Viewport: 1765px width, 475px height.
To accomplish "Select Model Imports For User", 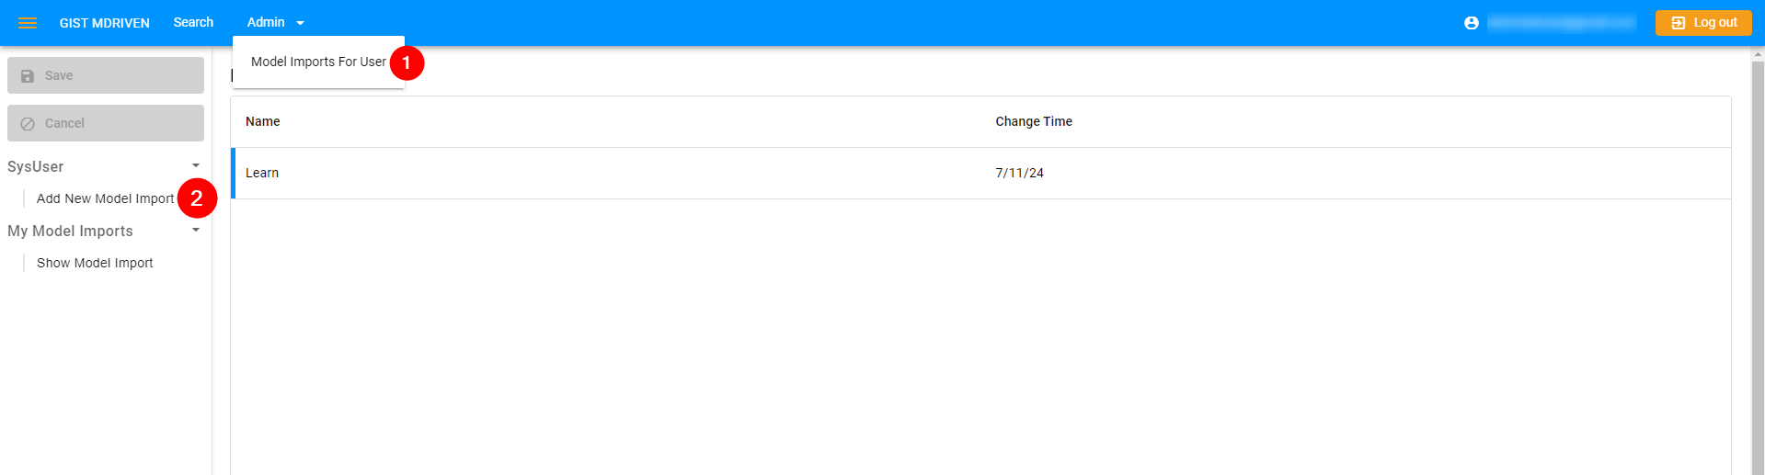I will click(318, 62).
